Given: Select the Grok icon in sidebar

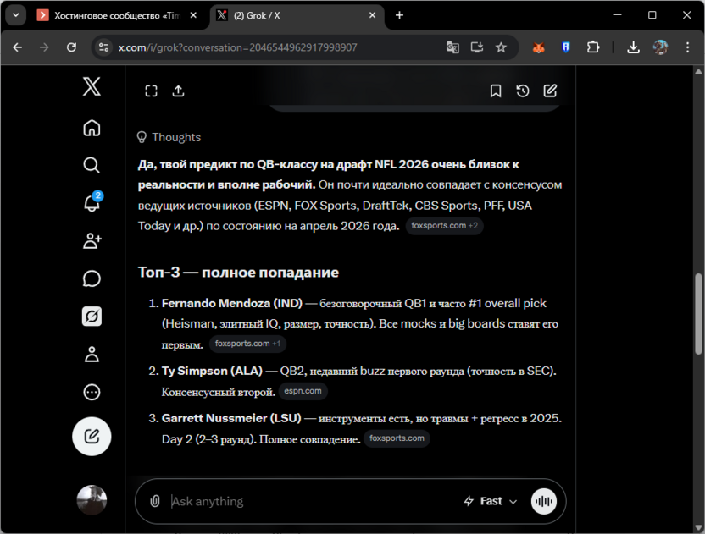Looking at the screenshot, I should [92, 317].
